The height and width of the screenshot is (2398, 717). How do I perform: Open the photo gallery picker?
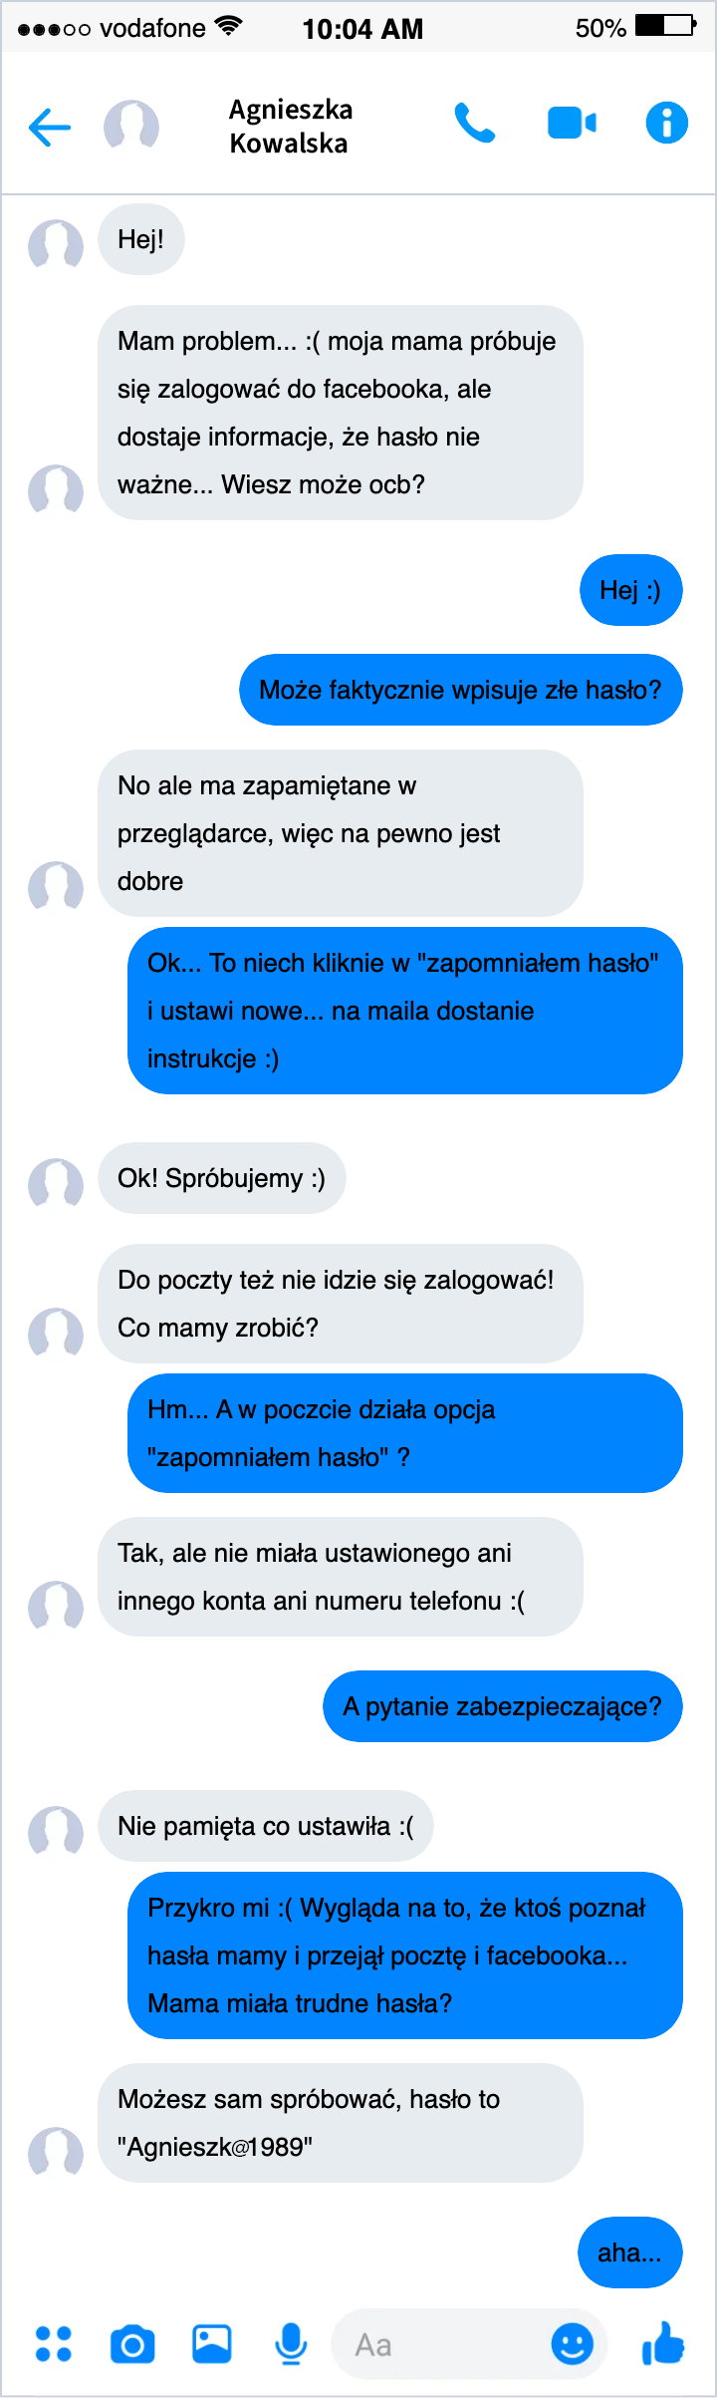pos(211,2343)
